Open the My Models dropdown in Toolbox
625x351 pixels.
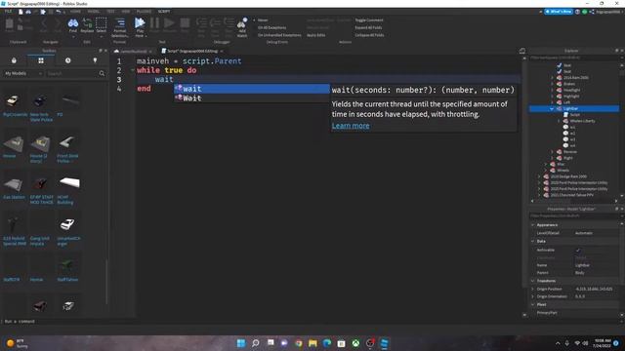pyautogui.click(x=23, y=74)
